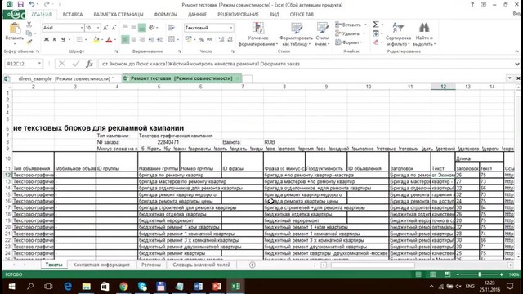Align text to middle of cell

click(133, 28)
